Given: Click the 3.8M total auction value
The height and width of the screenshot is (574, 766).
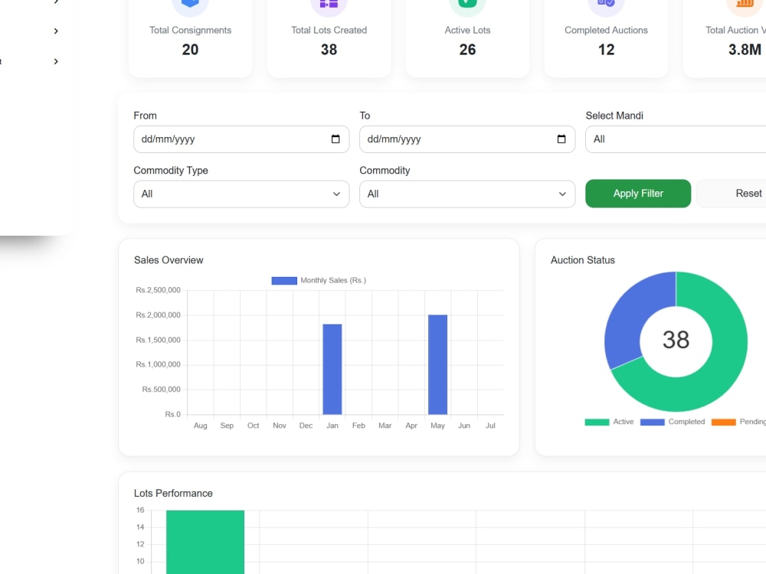Looking at the screenshot, I should coord(745,49).
